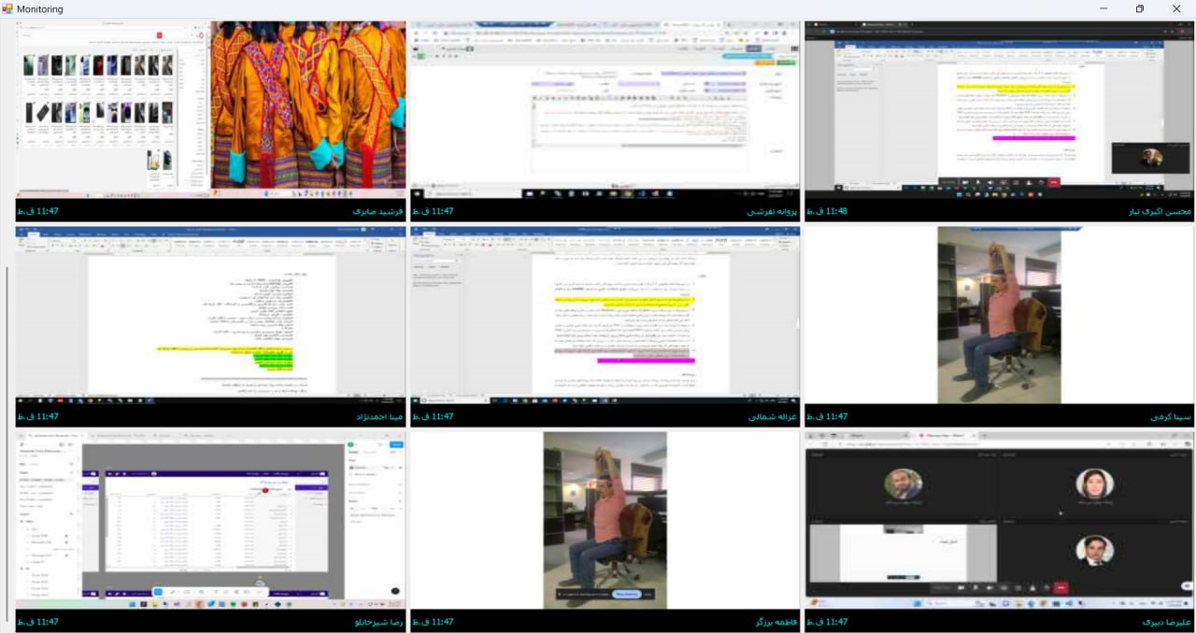Select پروانه تفرشی's web form screen preview
1196x633 pixels.
pos(605,109)
